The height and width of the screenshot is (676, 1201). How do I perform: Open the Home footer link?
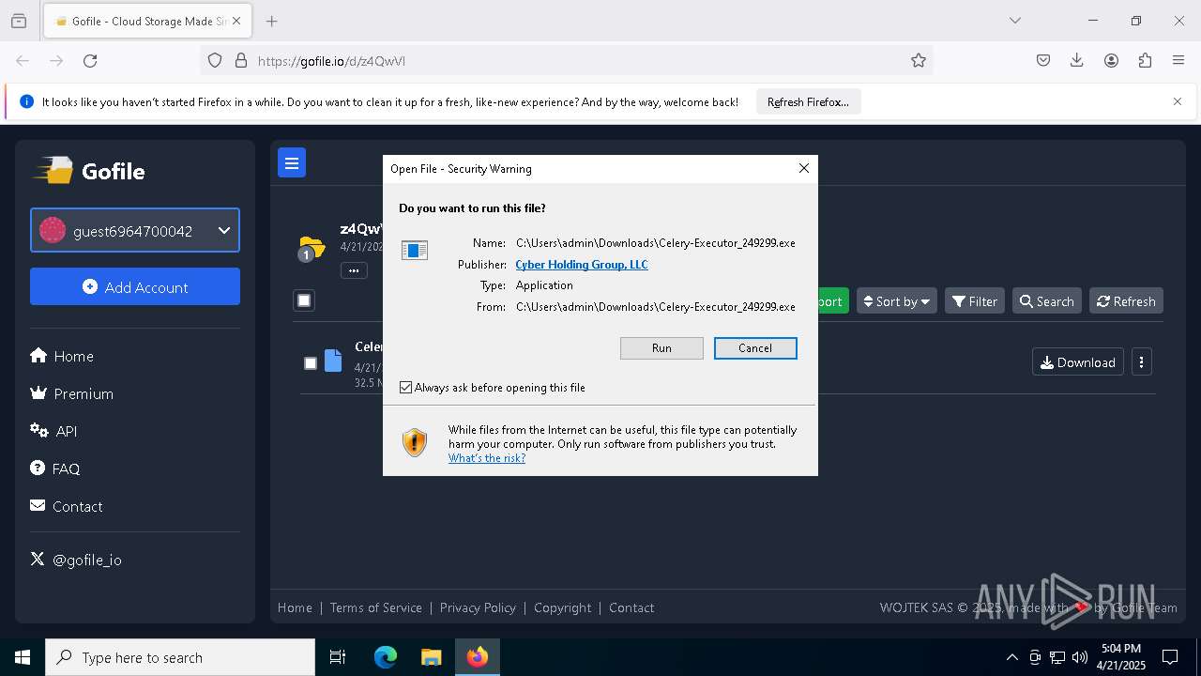click(x=295, y=607)
